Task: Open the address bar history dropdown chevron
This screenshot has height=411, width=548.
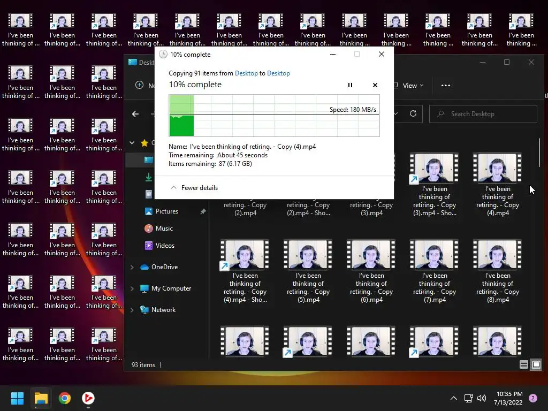Action: (x=396, y=114)
